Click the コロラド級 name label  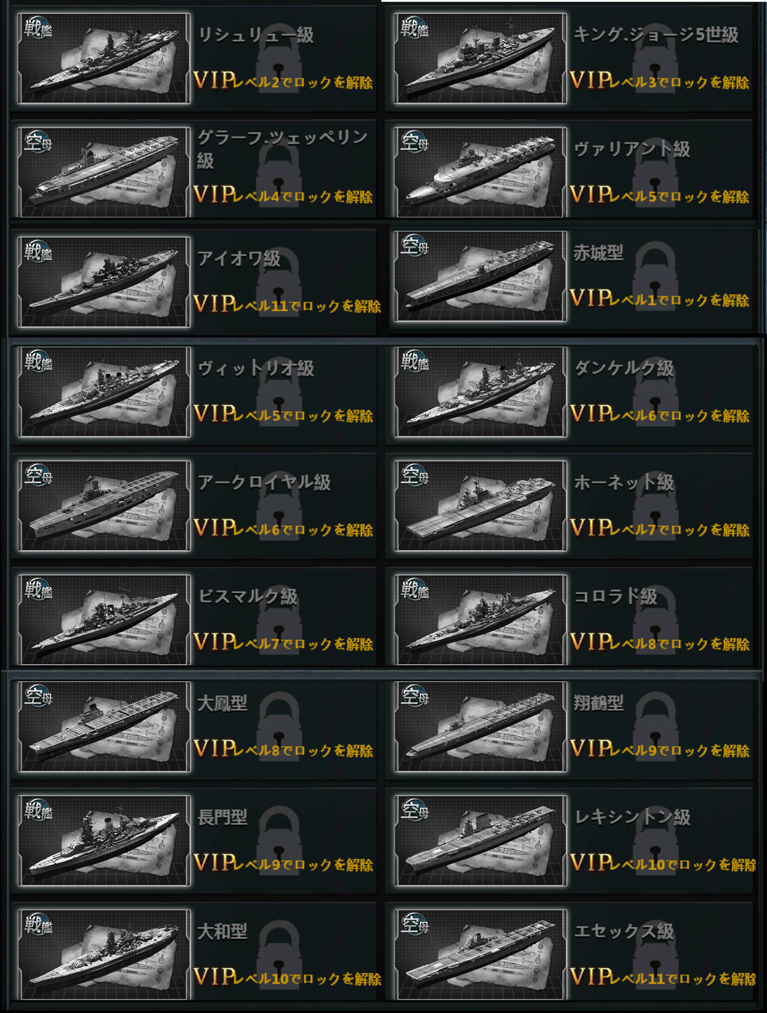[x=616, y=596]
